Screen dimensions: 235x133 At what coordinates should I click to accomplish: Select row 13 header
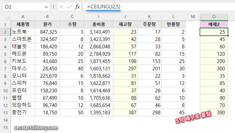point(5,113)
